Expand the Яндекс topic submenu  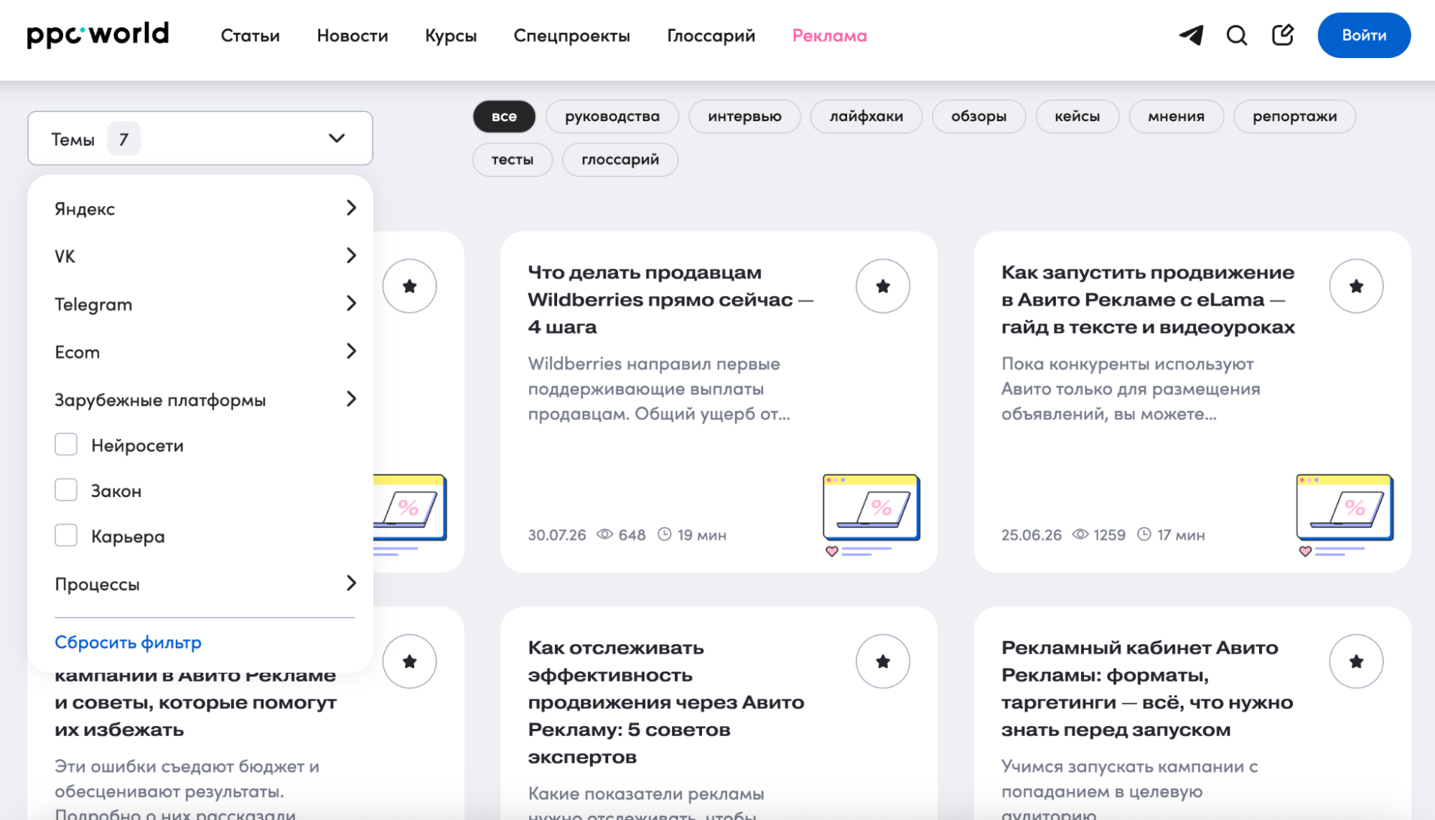pos(205,208)
